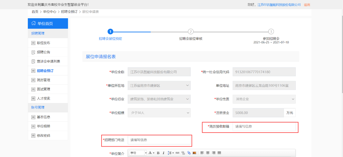The image size is (343, 157).
Task: Insert an image using the picture icon
Action: point(194,153)
